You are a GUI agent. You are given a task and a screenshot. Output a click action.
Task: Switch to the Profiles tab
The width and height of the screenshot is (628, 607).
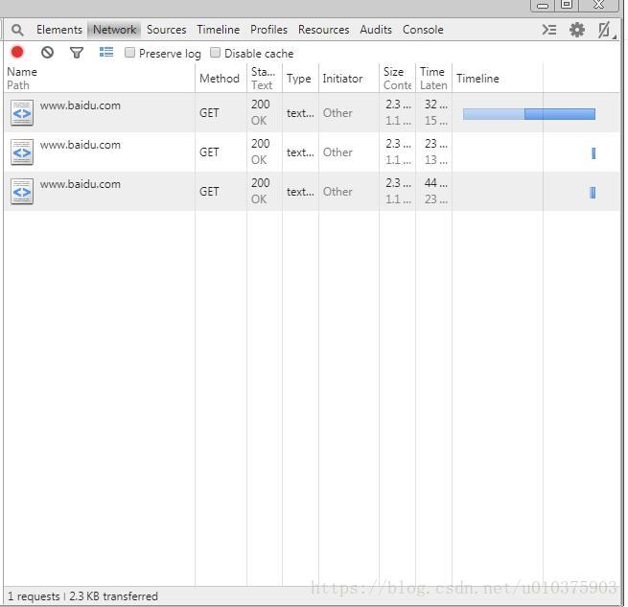pos(268,30)
